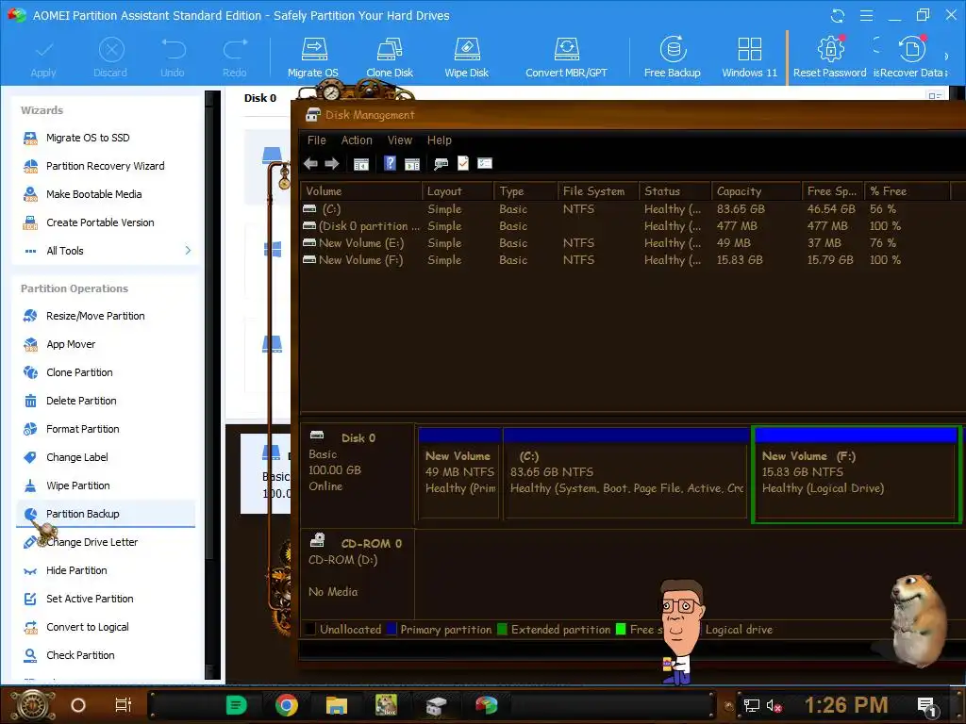Click Show/Hide Action Pane icon

(x=412, y=164)
